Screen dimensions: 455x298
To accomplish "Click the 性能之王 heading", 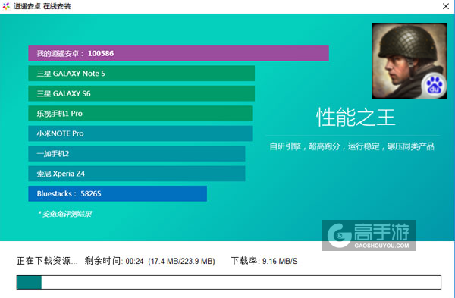I will [356, 118].
